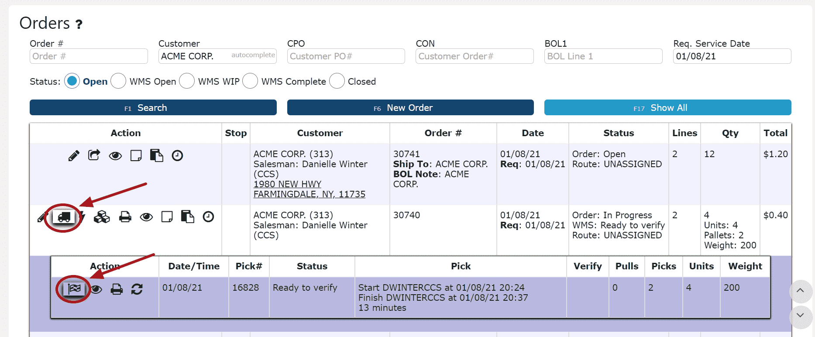This screenshot has width=815, height=337.
Task: Print order 30740 using the printer icon
Action: pos(125,217)
